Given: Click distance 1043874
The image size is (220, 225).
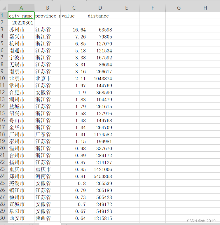Looking at the screenshot, I should (100, 78).
